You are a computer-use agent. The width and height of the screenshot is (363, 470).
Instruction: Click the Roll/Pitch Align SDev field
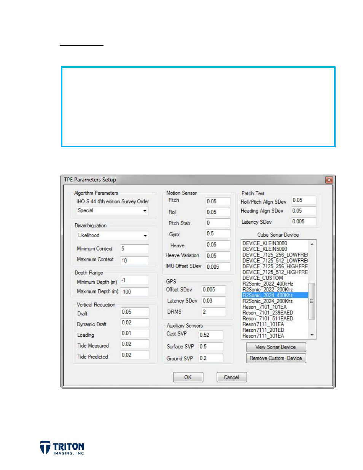click(x=304, y=200)
